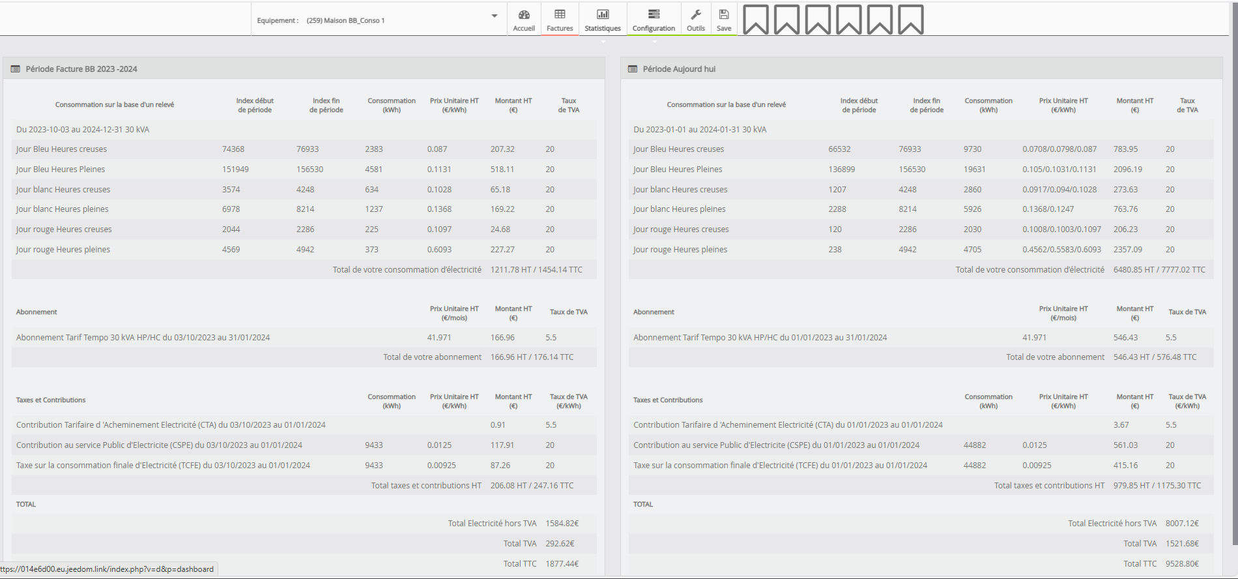
Task: Click total 1211.78 HT / 1454.14 TTC
Action: (x=536, y=270)
